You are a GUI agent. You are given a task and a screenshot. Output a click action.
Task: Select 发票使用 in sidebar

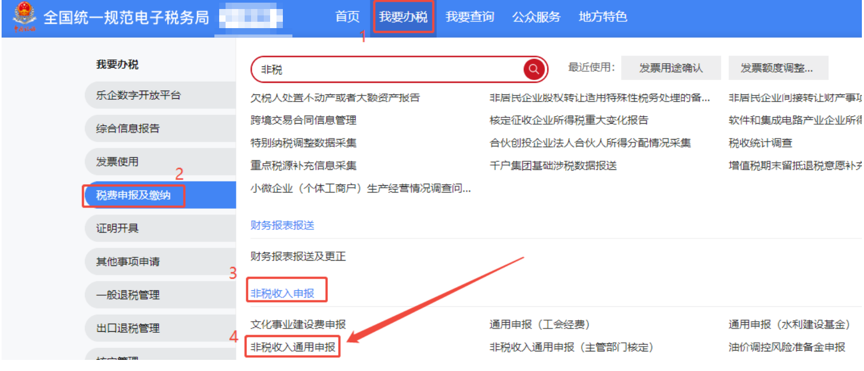(160, 162)
